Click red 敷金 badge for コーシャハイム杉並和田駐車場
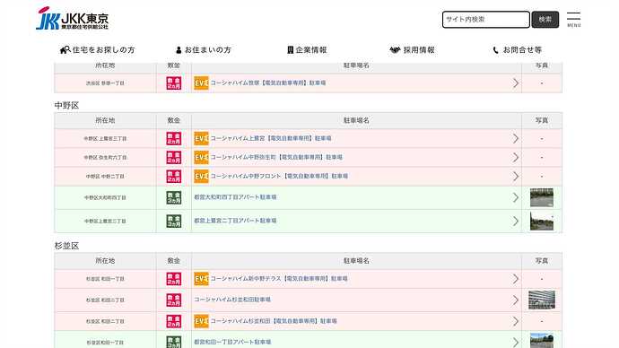Viewport: 619px width, 348px height. pos(174,300)
